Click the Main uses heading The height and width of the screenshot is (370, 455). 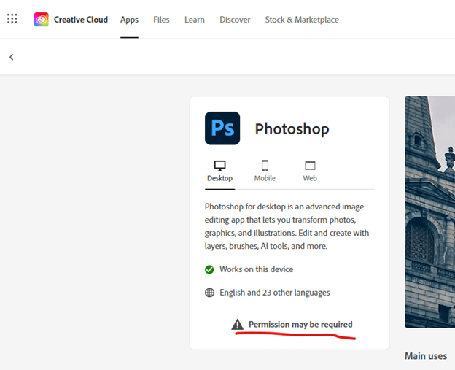426,356
